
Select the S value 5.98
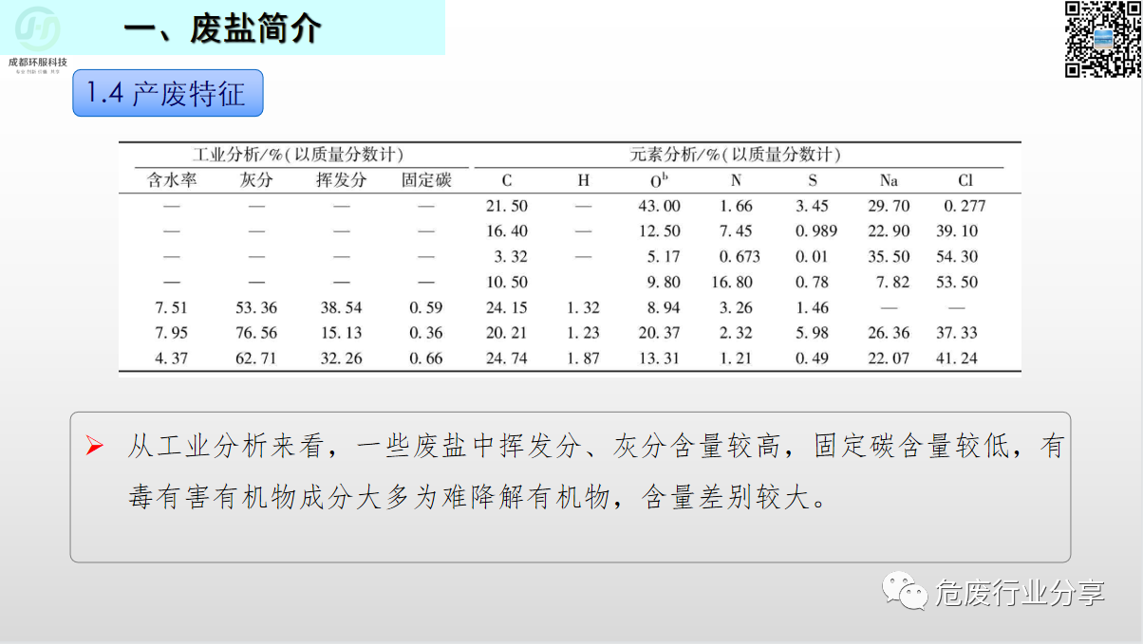[812, 334]
